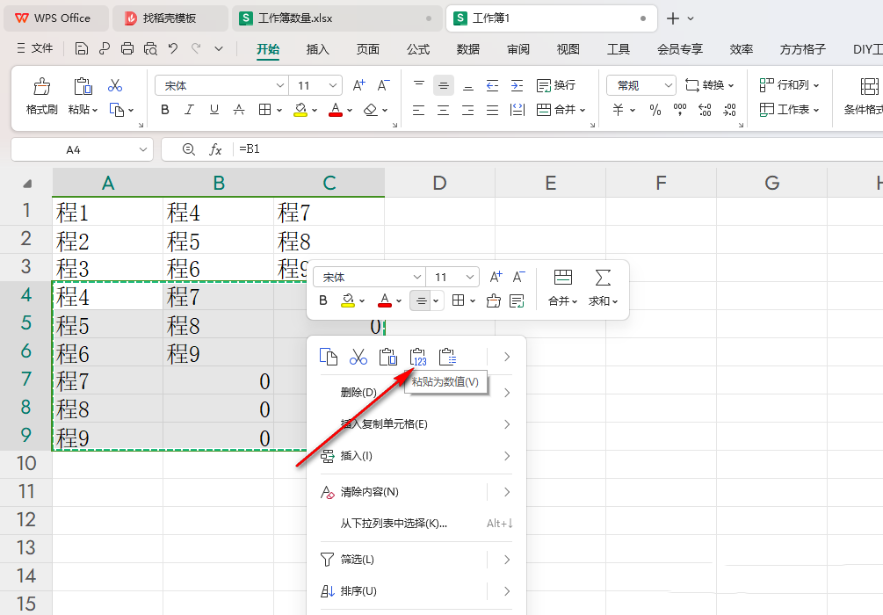Viewport: 883px width, 615px height.
Task: Toggle align left in the ribbon
Action: (418, 110)
